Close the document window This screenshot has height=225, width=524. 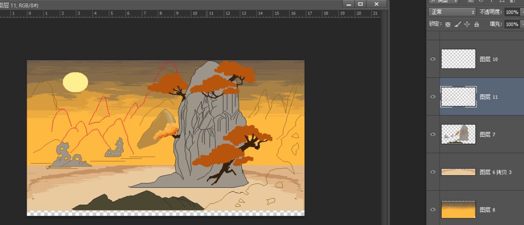(x=377, y=4)
